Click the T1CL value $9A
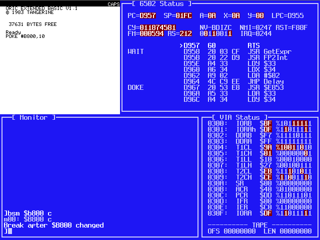This screenshot has height=240, width=320. tap(267, 147)
